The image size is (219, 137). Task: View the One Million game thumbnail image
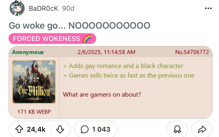pyautogui.click(x=34, y=82)
